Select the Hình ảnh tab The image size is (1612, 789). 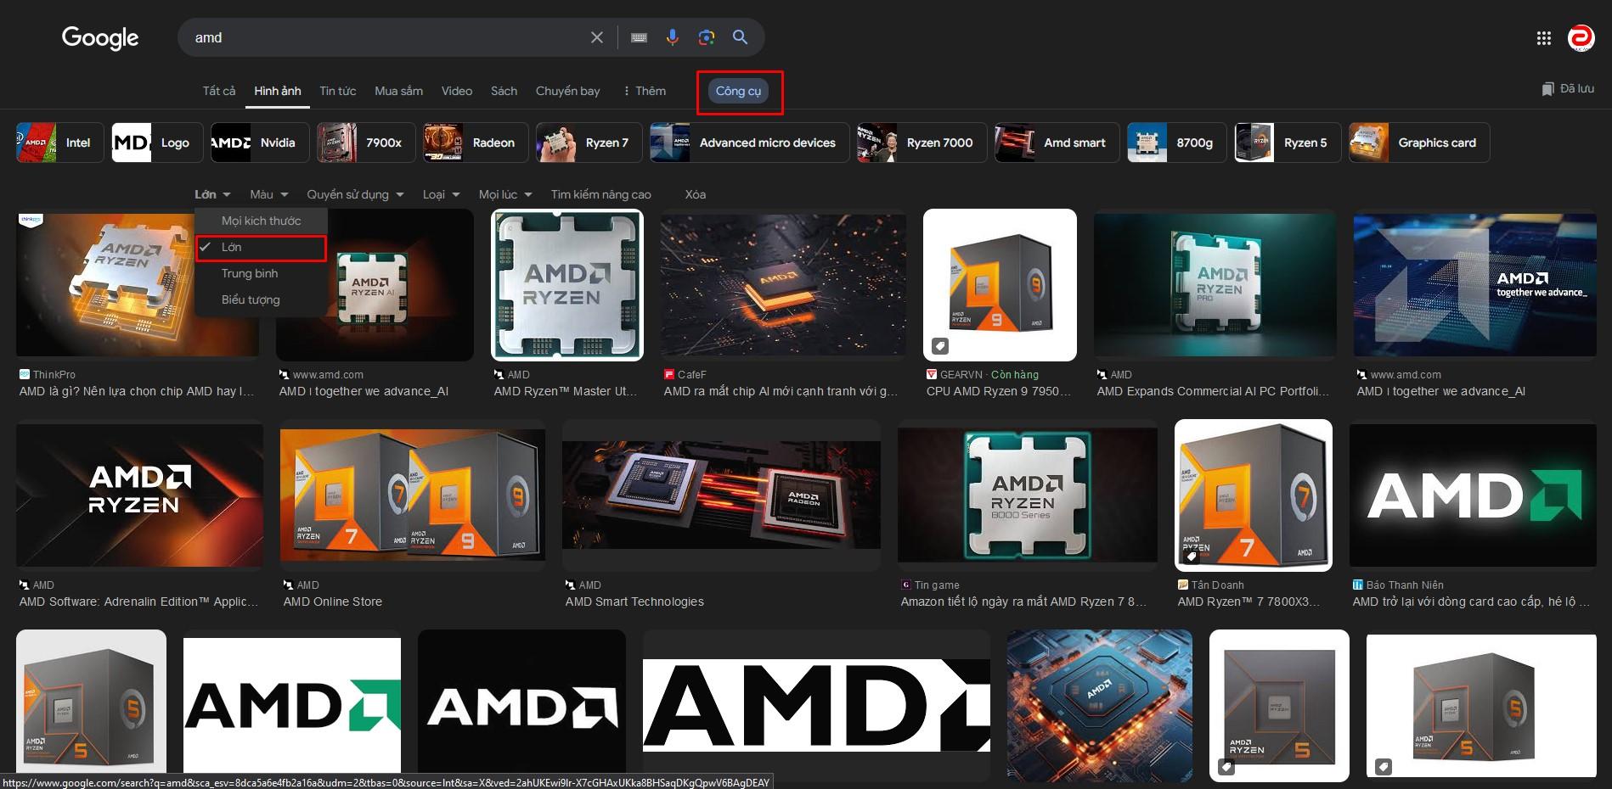(278, 91)
